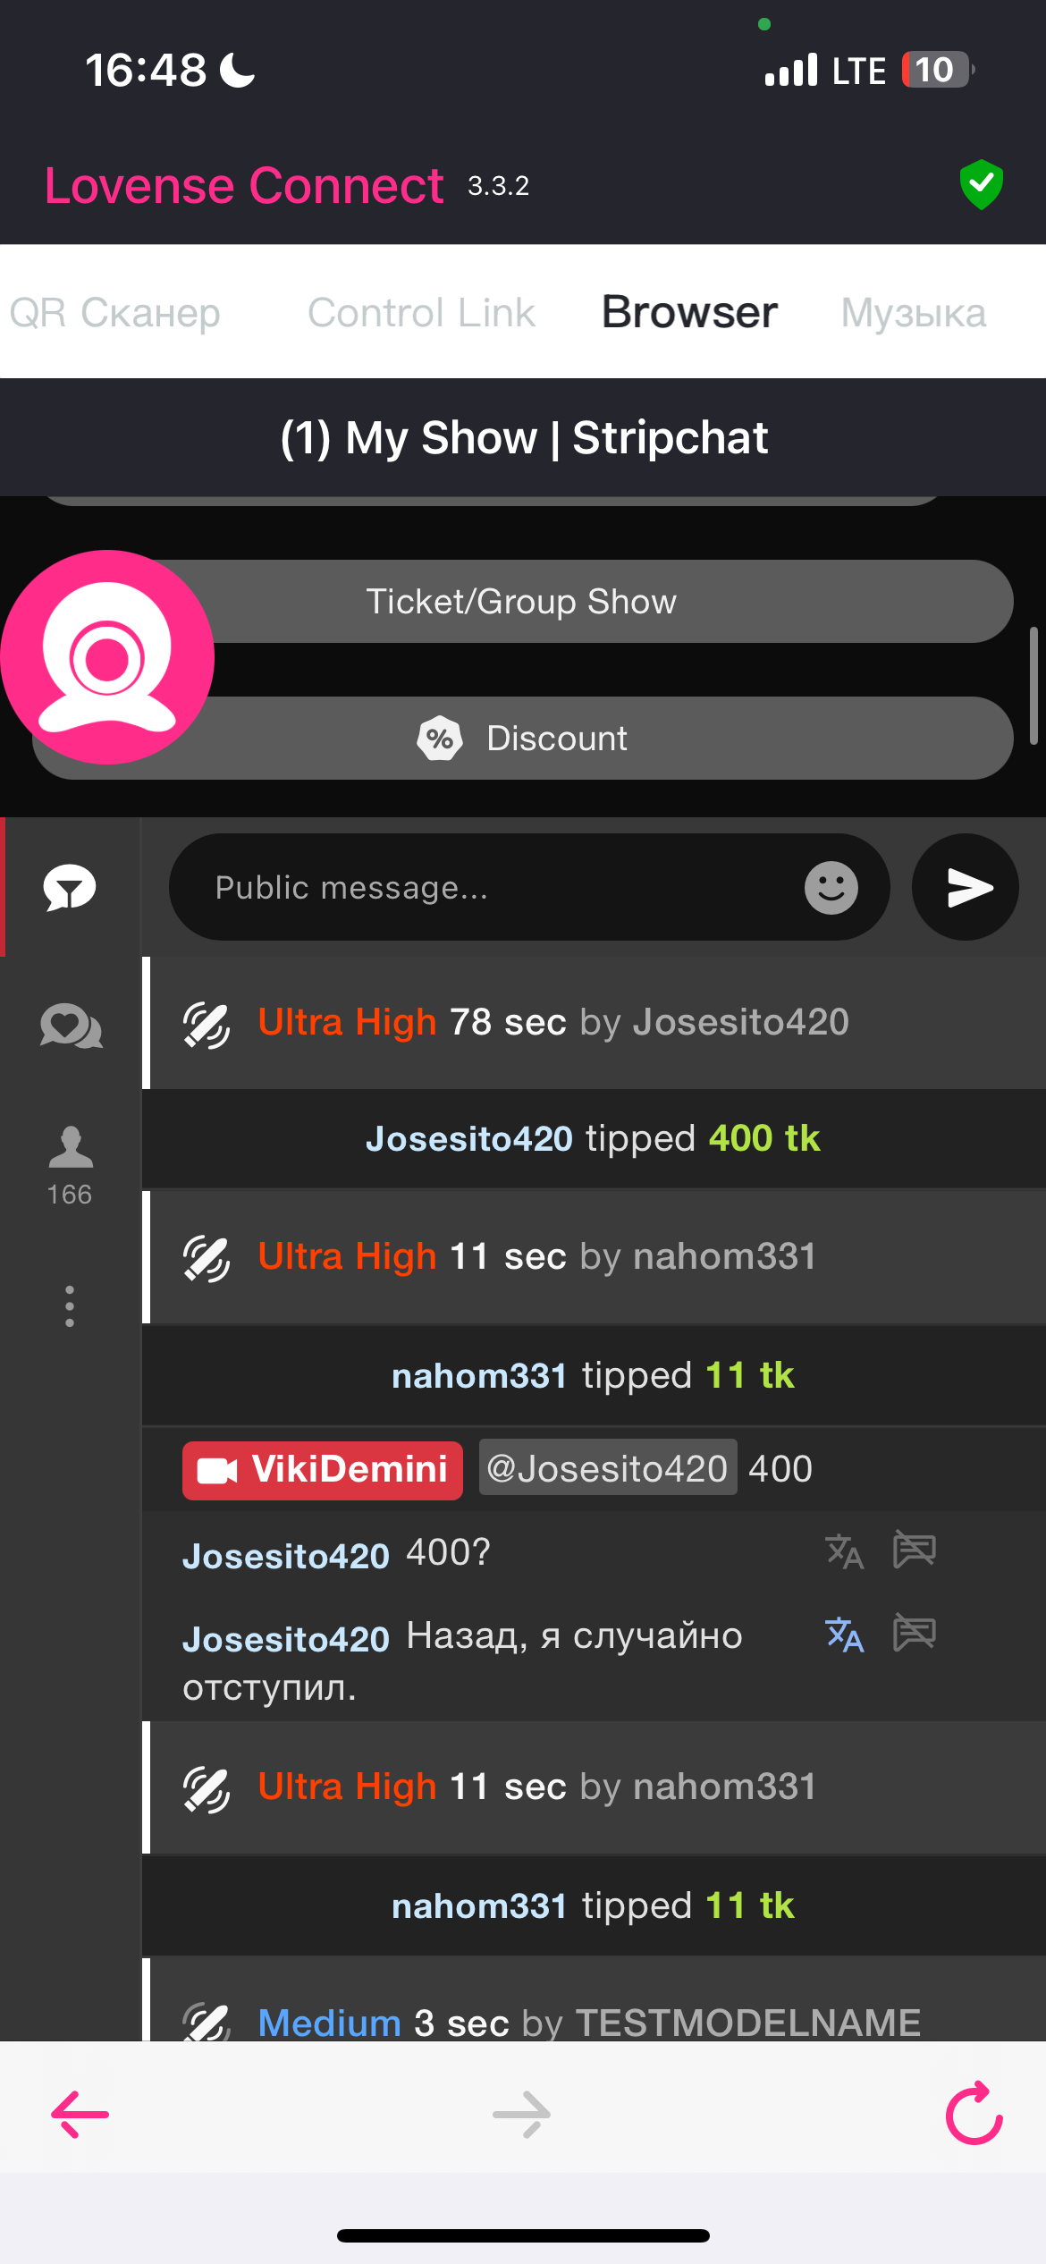Send the public message with arrow button
Screen dimensions: 1046x2264
click(966, 888)
